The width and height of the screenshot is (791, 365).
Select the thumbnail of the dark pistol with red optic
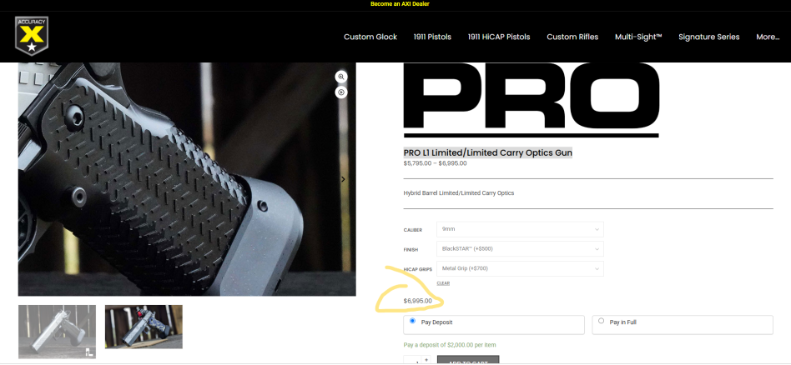click(x=144, y=327)
